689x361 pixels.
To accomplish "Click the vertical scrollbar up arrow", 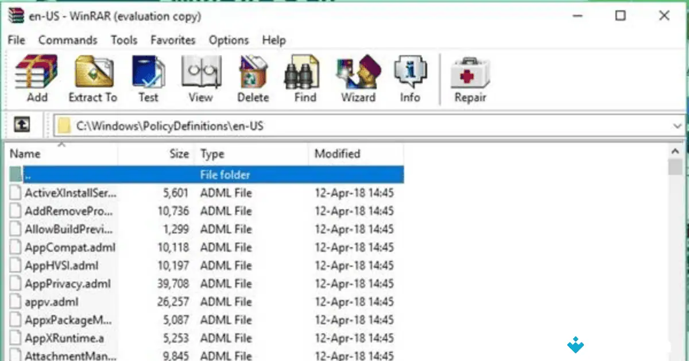I will pyautogui.click(x=676, y=151).
